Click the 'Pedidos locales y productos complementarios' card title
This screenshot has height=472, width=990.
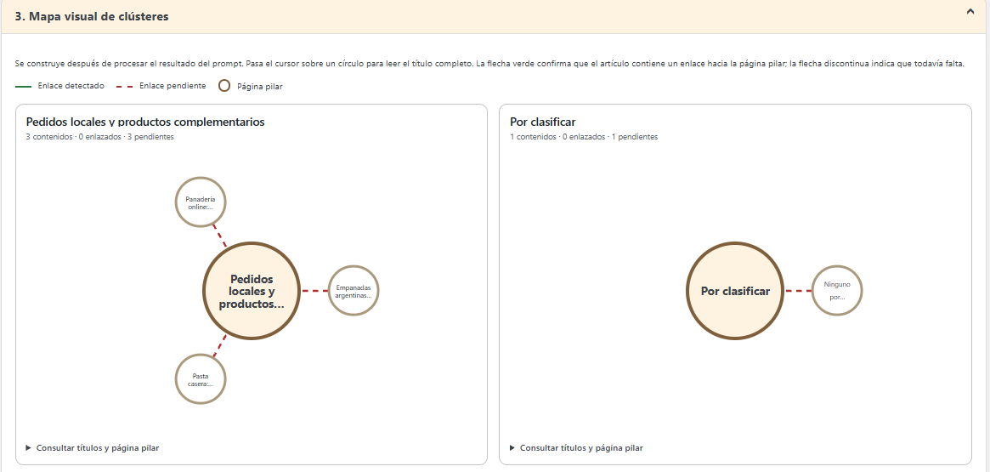(x=145, y=122)
